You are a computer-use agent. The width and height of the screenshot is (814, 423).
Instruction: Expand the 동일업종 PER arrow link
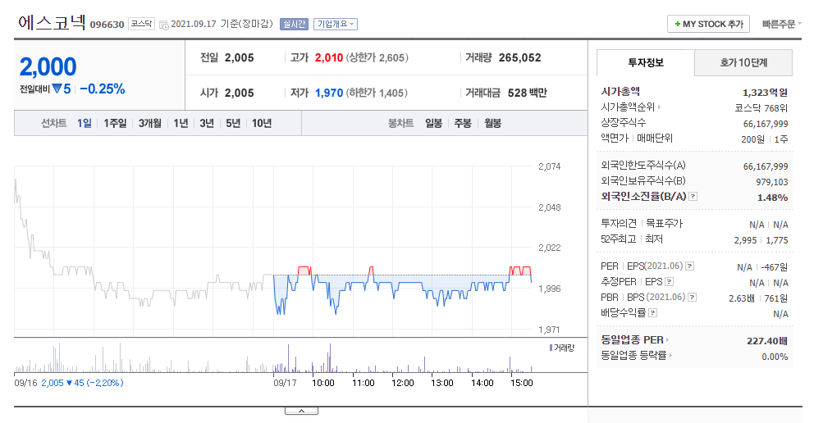[x=667, y=340]
